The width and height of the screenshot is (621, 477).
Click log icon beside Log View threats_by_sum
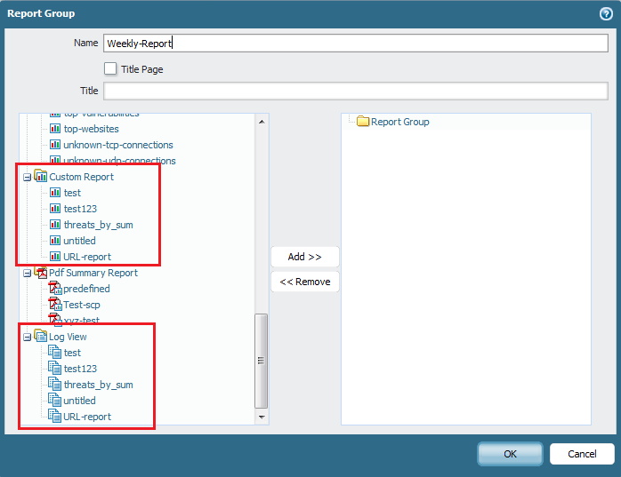[54, 384]
